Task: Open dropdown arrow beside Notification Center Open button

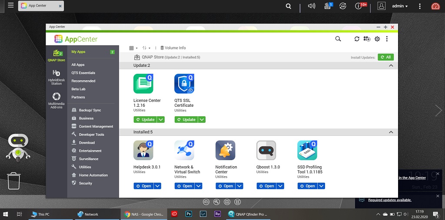Action: (x=239, y=186)
